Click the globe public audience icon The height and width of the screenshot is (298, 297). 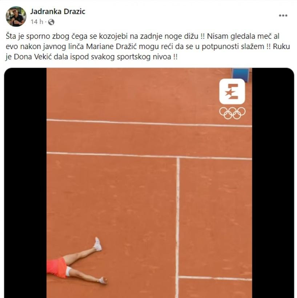coord(51,22)
